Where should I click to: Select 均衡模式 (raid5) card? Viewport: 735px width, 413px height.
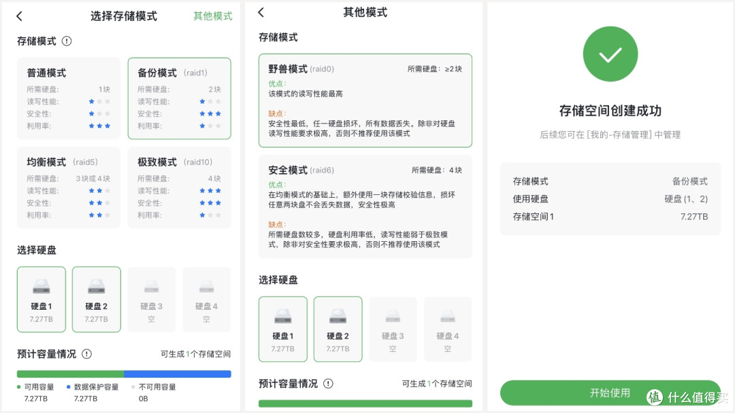tap(69, 187)
